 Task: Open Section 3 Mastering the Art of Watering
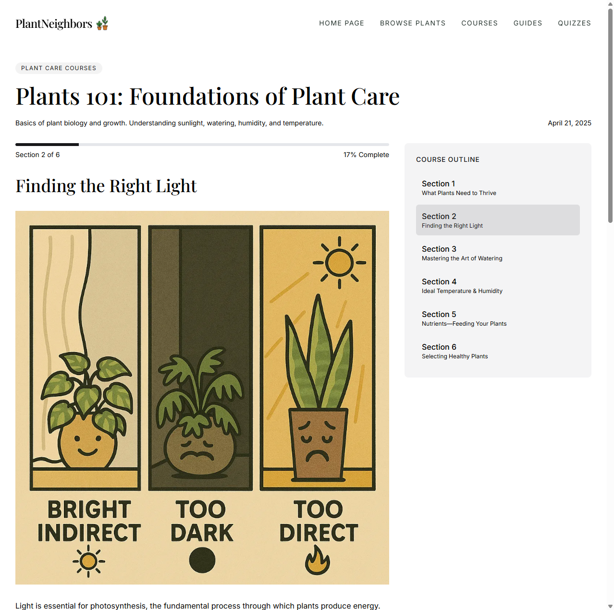(498, 253)
